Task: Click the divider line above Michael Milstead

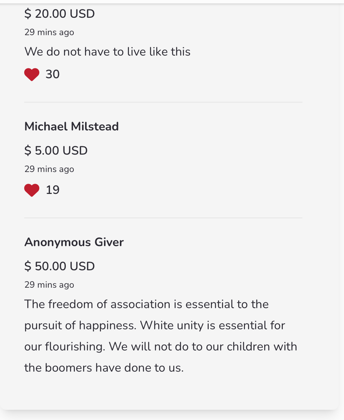Action: pos(163,102)
